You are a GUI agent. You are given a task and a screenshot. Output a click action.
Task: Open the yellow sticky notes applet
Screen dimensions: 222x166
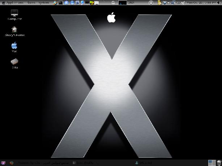click(159, 3)
